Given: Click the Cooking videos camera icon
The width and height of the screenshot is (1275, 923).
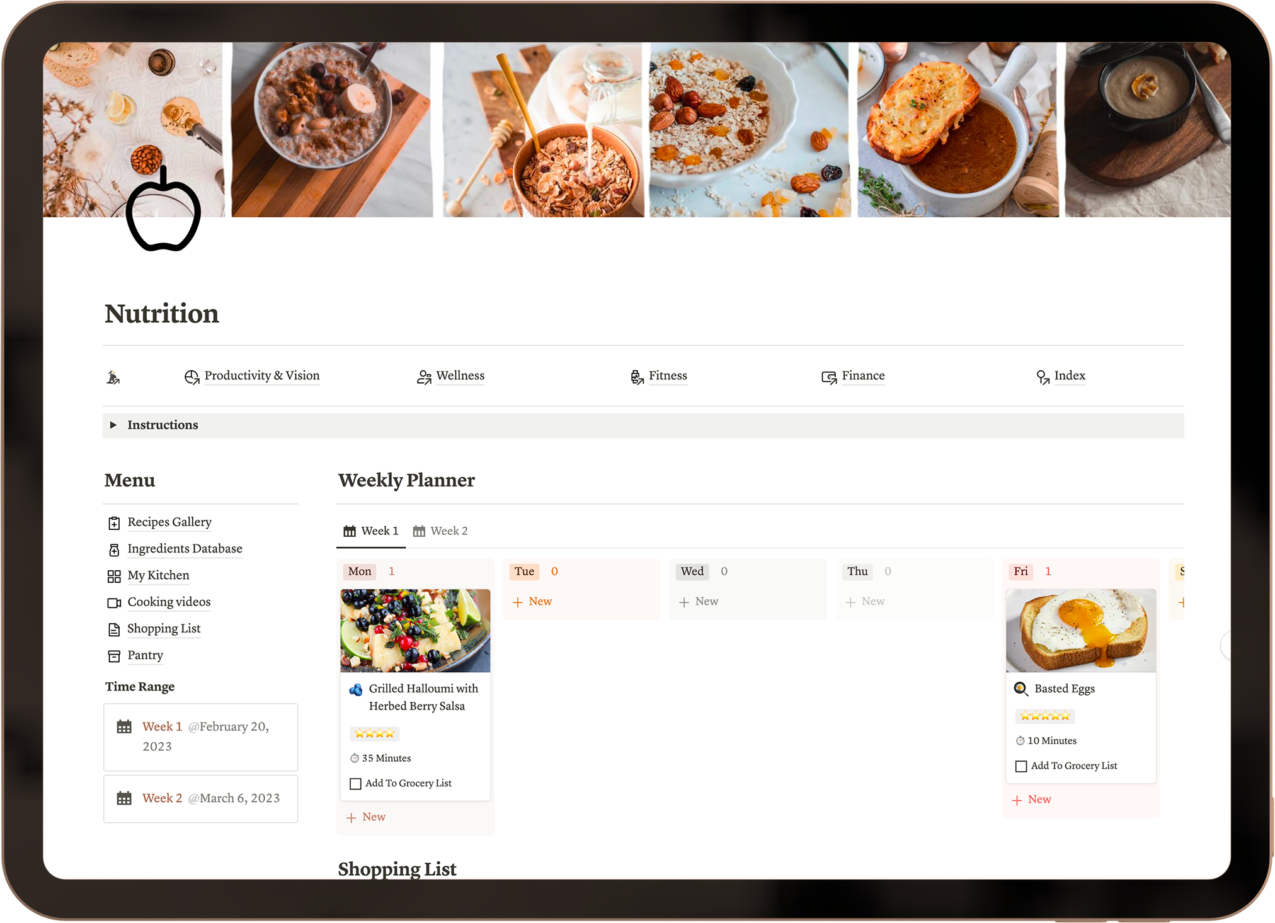Looking at the screenshot, I should [114, 603].
